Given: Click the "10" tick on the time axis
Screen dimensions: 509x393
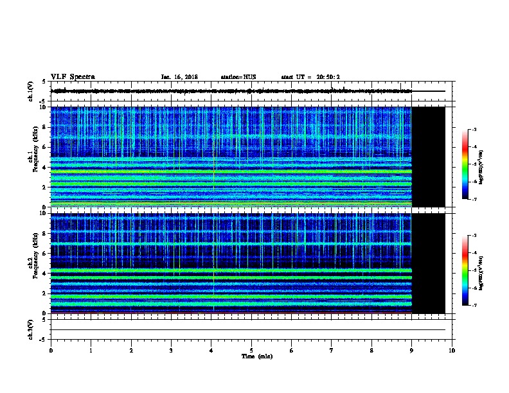Looking at the screenshot, I should [x=452, y=351].
